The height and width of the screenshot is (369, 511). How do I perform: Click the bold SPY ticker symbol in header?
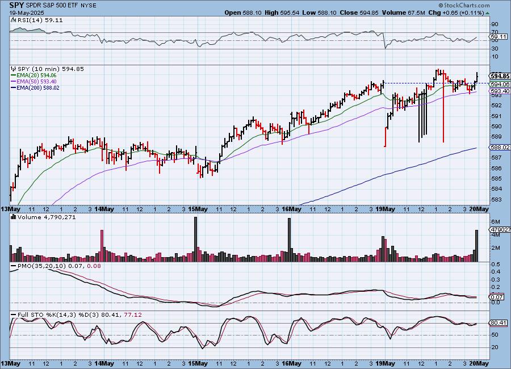pyautogui.click(x=16, y=5)
